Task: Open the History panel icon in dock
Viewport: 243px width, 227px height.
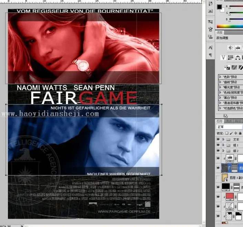Action: pyautogui.click(x=211, y=3)
